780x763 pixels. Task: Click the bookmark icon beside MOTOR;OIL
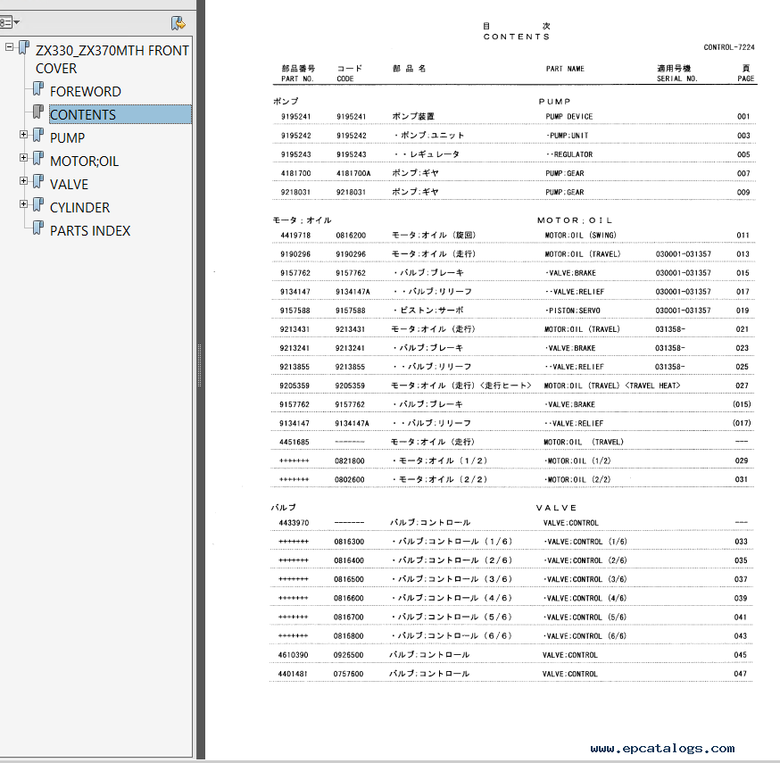tap(38, 158)
